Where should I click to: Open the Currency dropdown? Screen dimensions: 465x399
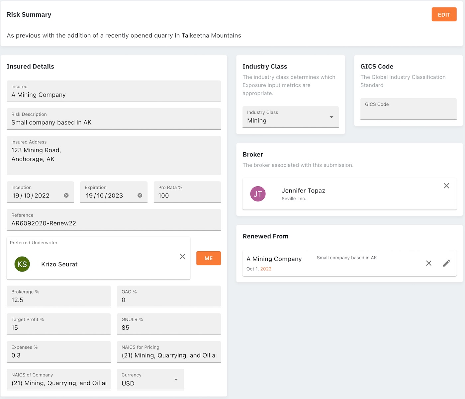150,379
